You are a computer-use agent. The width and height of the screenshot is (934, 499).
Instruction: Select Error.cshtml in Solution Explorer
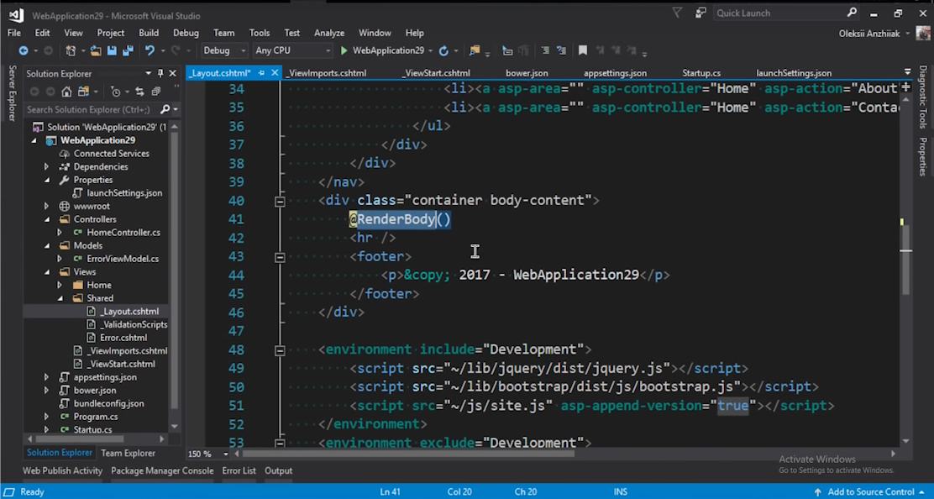[x=123, y=338]
